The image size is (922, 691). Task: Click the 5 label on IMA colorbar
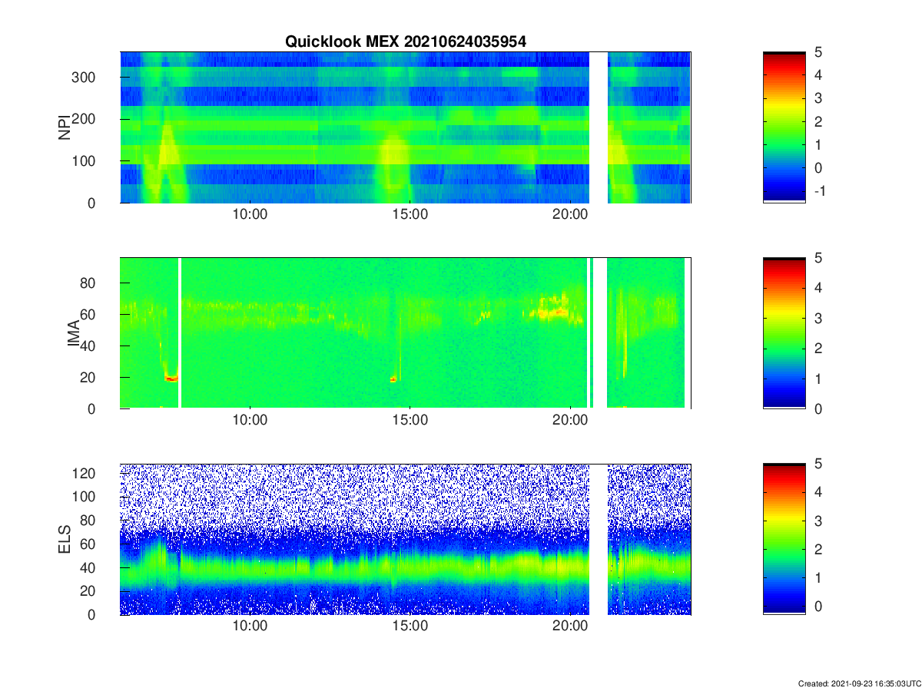pos(819,258)
